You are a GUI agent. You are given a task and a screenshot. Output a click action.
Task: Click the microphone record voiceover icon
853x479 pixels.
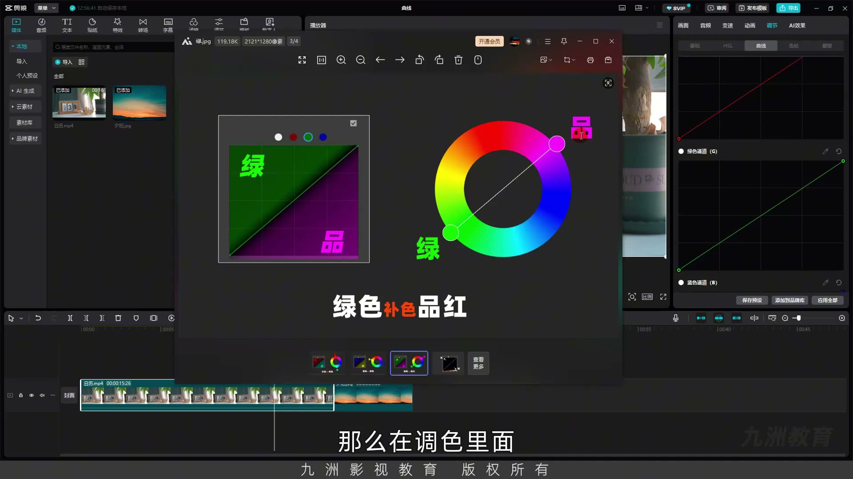pyautogui.click(x=676, y=318)
